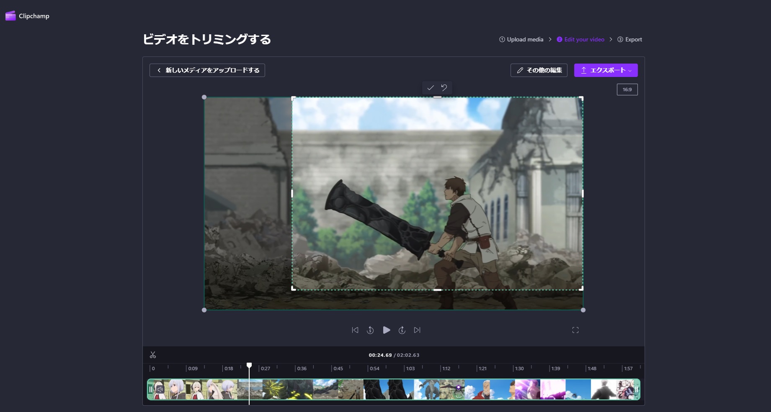Revert the crop with the undo arrow
771x412 pixels.
tap(444, 88)
